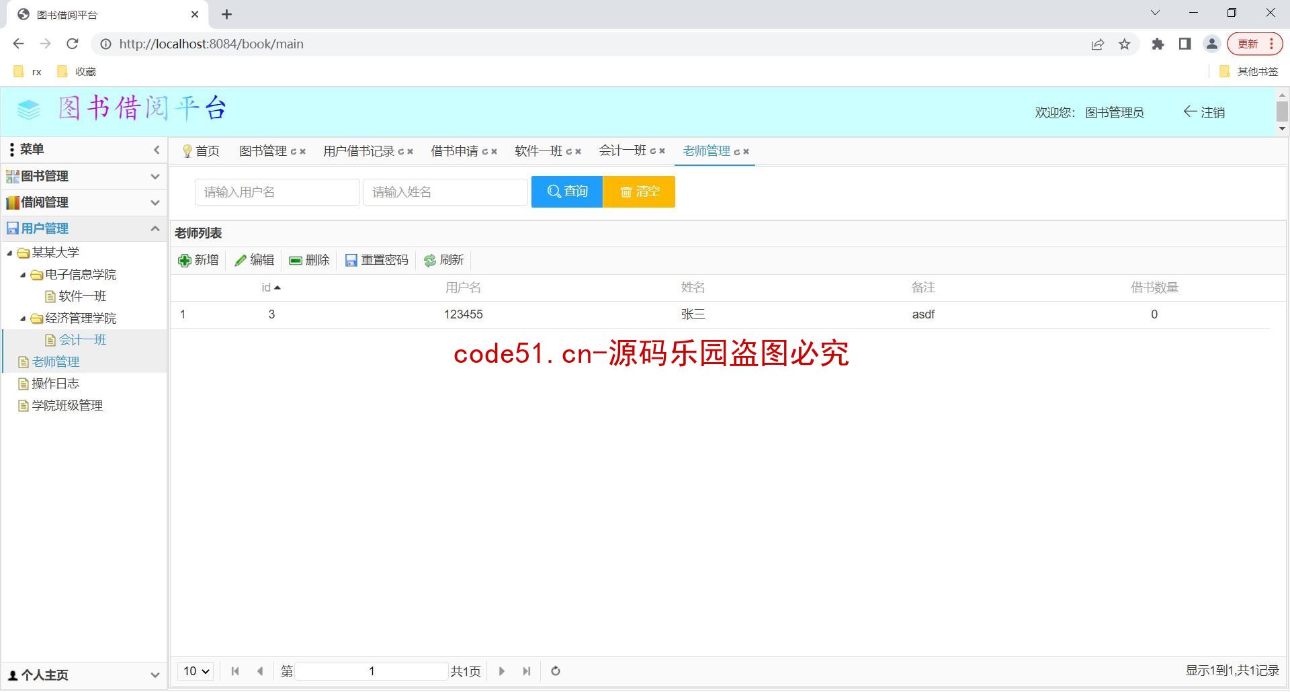Screen dimensions: 1290x692
Task: Collapse the 电子信息学院 tree node
Action: [x=23, y=275]
